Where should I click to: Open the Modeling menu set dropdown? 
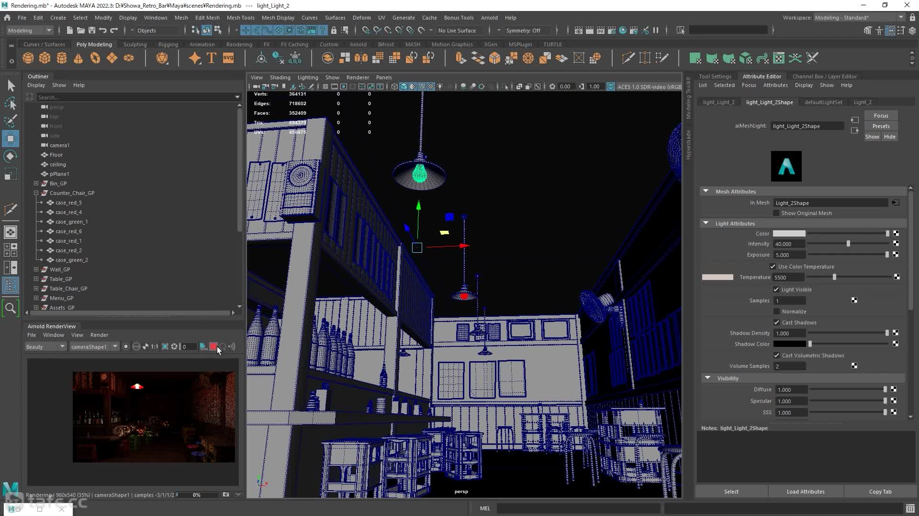[x=30, y=30]
